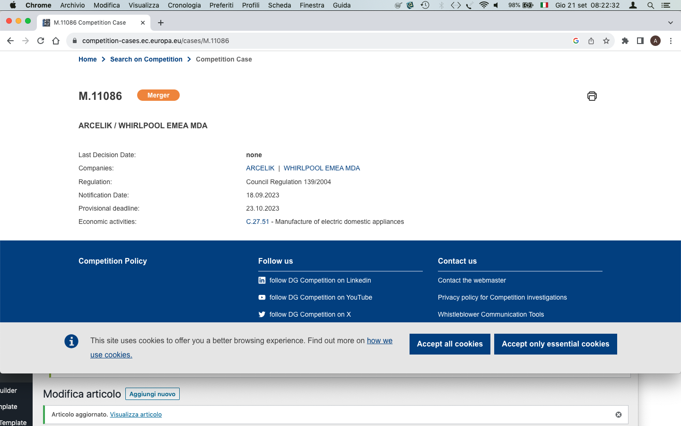Click the padlock site info icon
Viewport: 681px width, 426px height.
(74, 41)
